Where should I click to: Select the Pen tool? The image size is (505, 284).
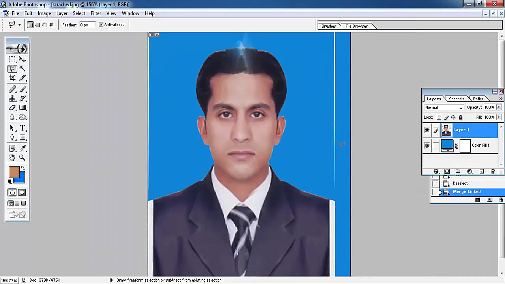(12, 137)
